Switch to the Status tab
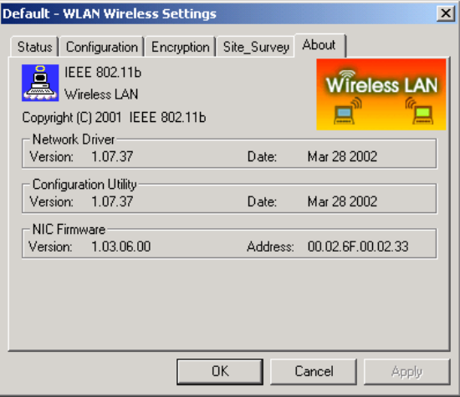The image size is (460, 397). (x=34, y=47)
